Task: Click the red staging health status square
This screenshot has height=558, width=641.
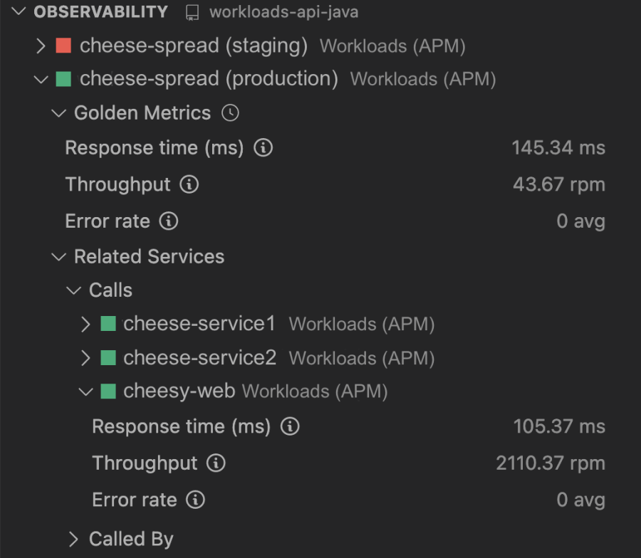Action: coord(63,46)
